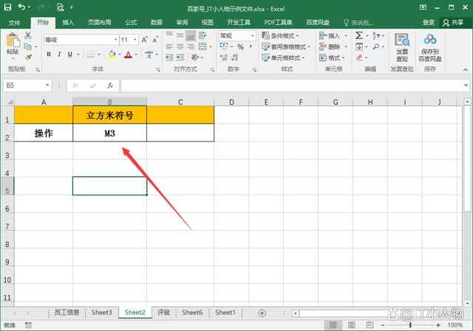Click the Save icon in quick access toolbar
Screen dimensions: 473x331
coord(7,8)
